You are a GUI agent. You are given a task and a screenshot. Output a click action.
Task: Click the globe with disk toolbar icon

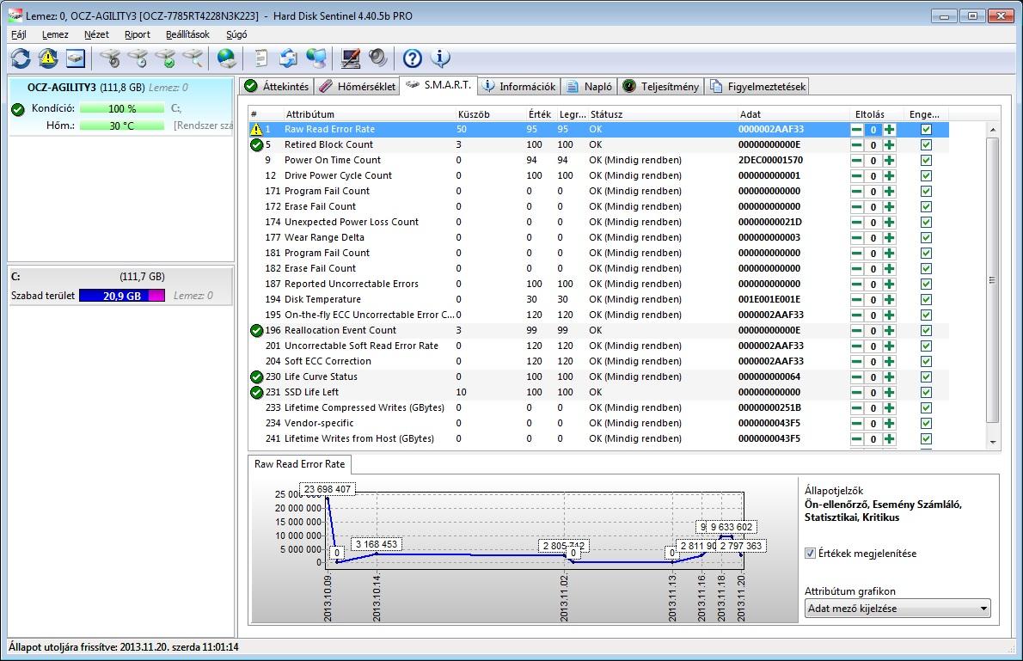pos(227,58)
